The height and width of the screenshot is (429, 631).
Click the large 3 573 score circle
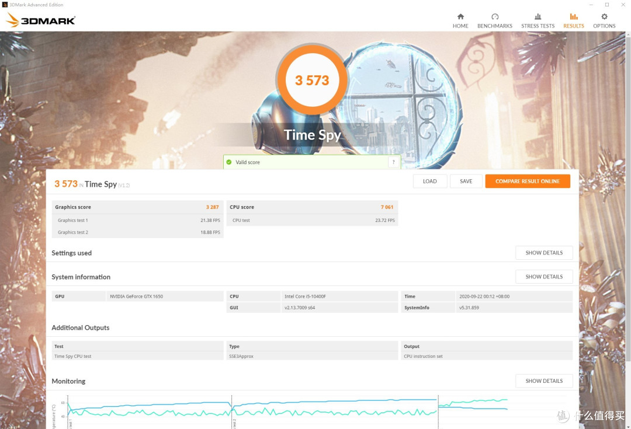312,80
